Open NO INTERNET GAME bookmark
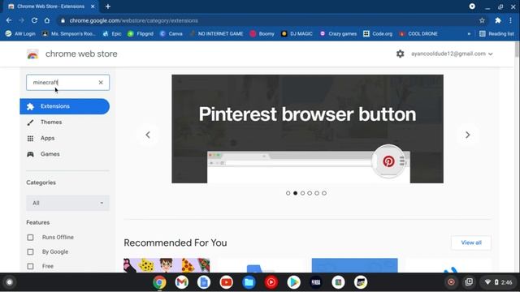Viewport: 520px width, 292px height. [216, 34]
